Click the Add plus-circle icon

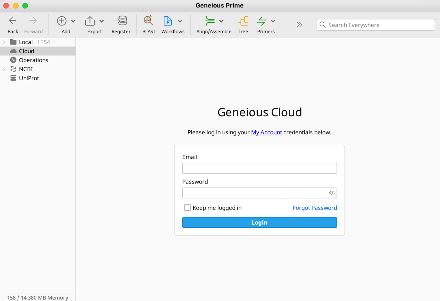(x=62, y=21)
